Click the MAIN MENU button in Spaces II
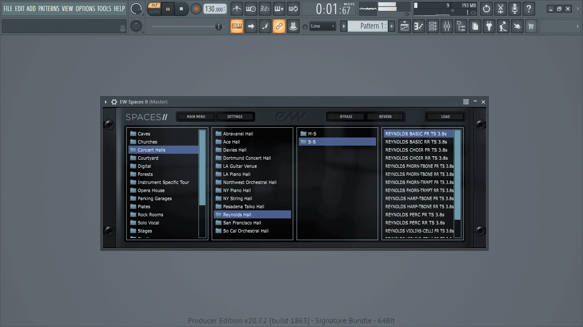Screen dimensions: 583x327 [x=196, y=117]
